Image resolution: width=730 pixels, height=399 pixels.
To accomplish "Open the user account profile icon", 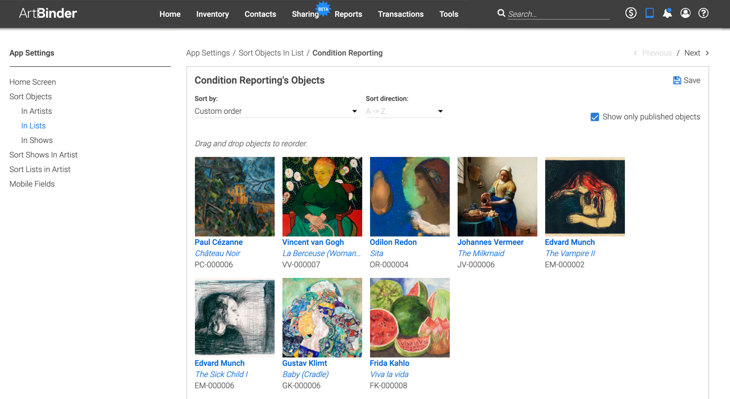I will click(x=685, y=13).
